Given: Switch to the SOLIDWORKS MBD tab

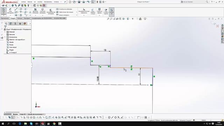Looking at the screenshot, I should [x=59, y=18].
